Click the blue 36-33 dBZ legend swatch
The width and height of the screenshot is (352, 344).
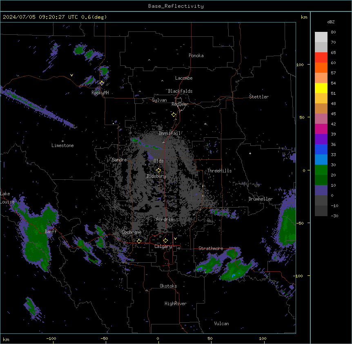pos(321,149)
